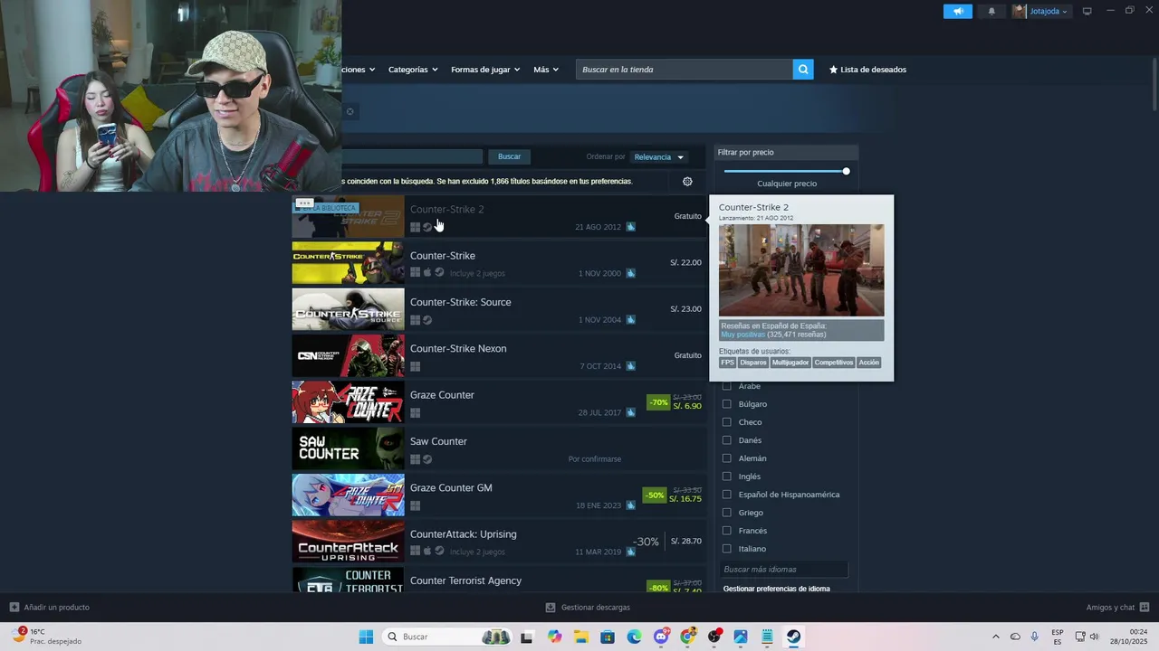Open the notifications bell

(x=991, y=11)
